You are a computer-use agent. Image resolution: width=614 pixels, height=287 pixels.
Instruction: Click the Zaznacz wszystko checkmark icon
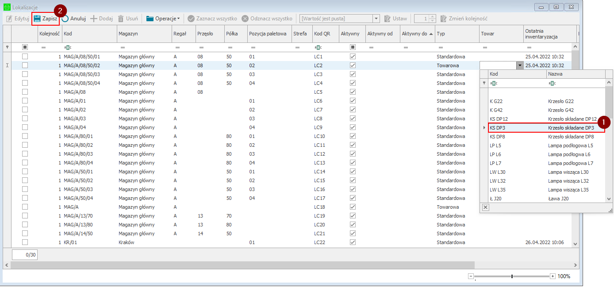click(191, 19)
